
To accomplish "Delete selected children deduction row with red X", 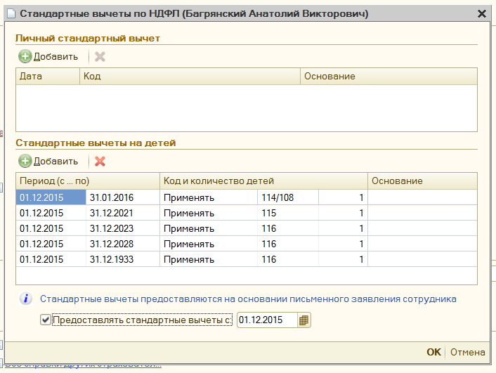I will (100, 161).
